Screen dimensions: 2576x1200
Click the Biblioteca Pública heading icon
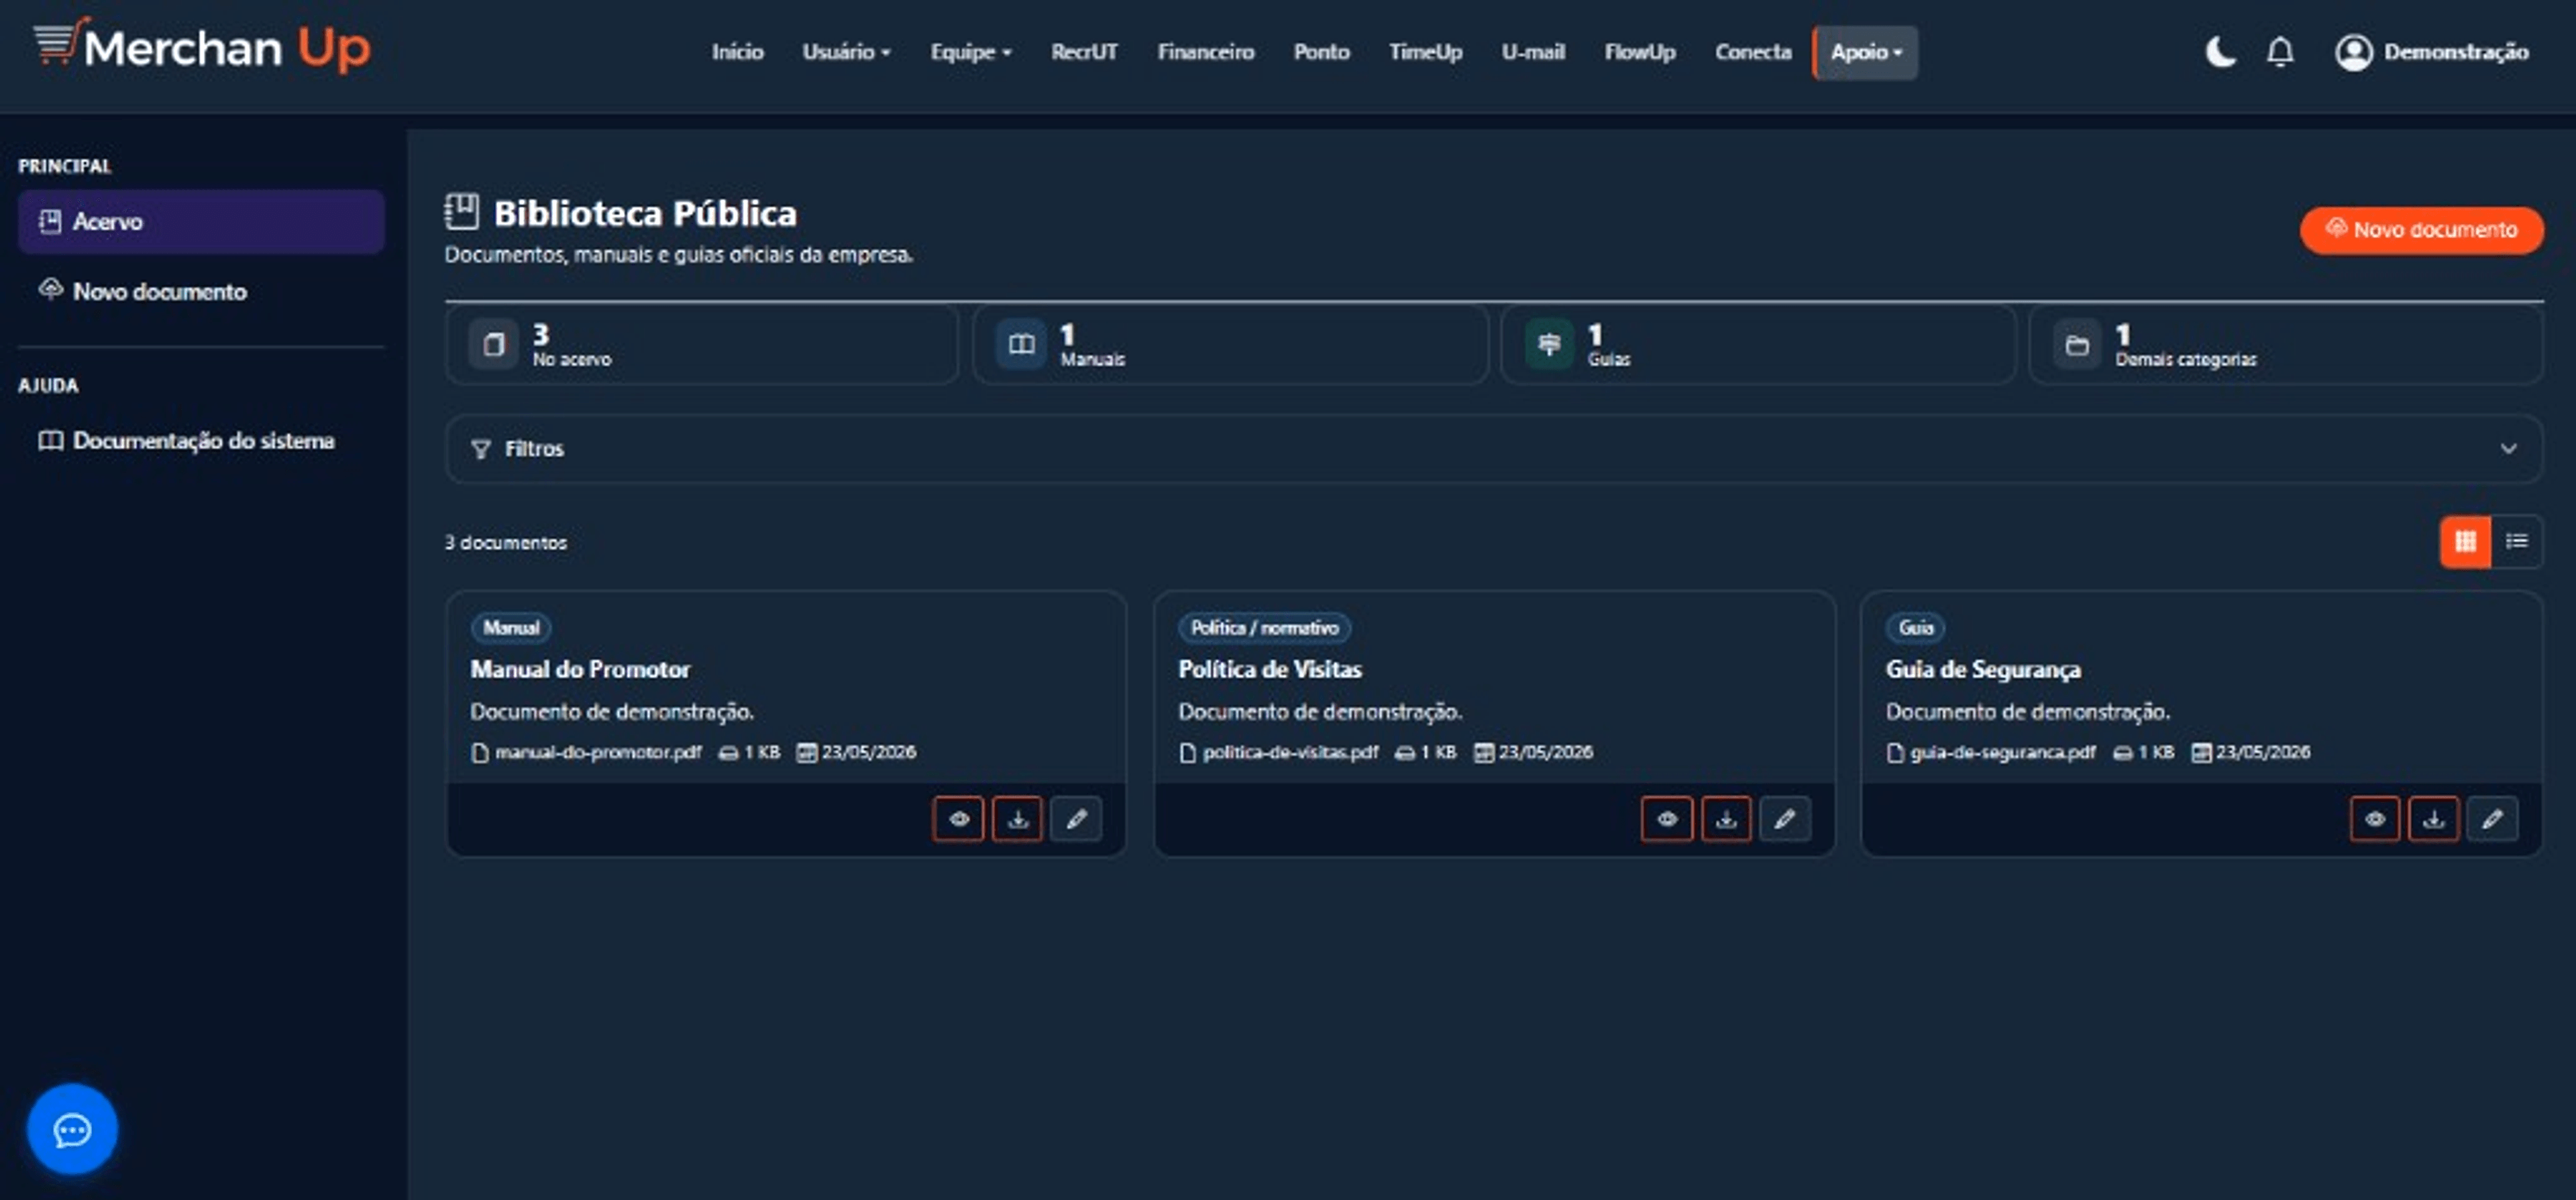462,212
